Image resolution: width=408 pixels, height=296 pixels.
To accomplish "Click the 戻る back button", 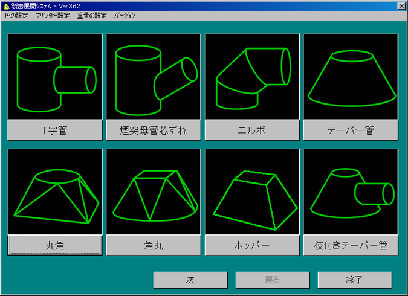I will [273, 280].
